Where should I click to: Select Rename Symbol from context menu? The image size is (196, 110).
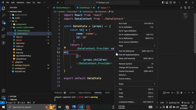pyautogui.click(x=136, y=64)
